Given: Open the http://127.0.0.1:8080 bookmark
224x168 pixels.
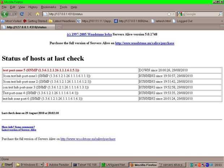Looking at the screenshot, I should (x=132, y=21).
